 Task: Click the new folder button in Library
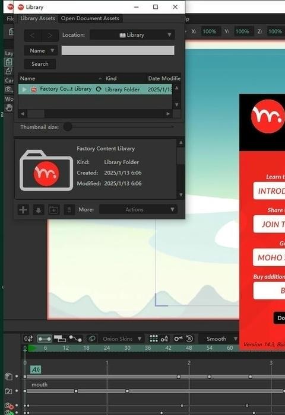(54, 210)
